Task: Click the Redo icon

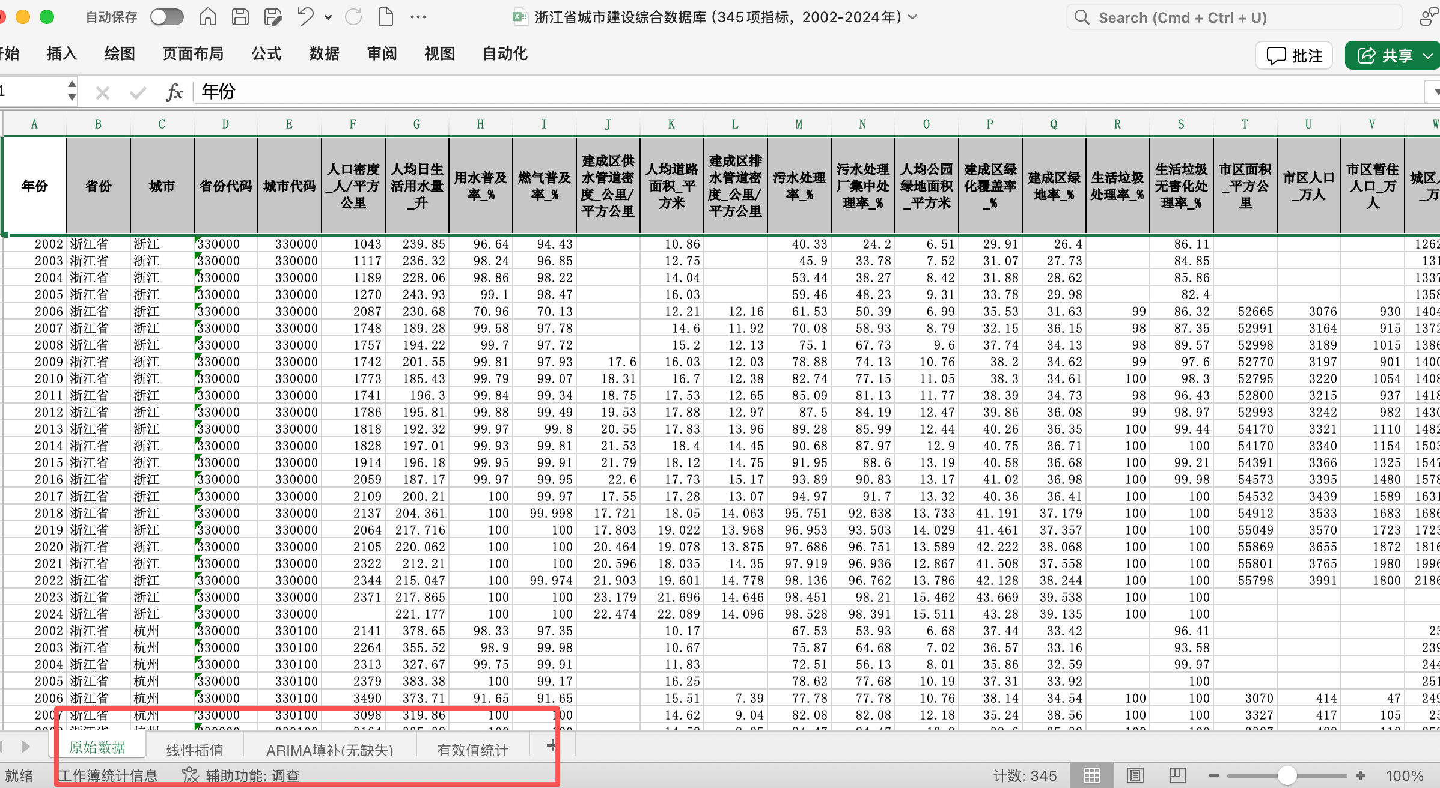Action: click(353, 17)
